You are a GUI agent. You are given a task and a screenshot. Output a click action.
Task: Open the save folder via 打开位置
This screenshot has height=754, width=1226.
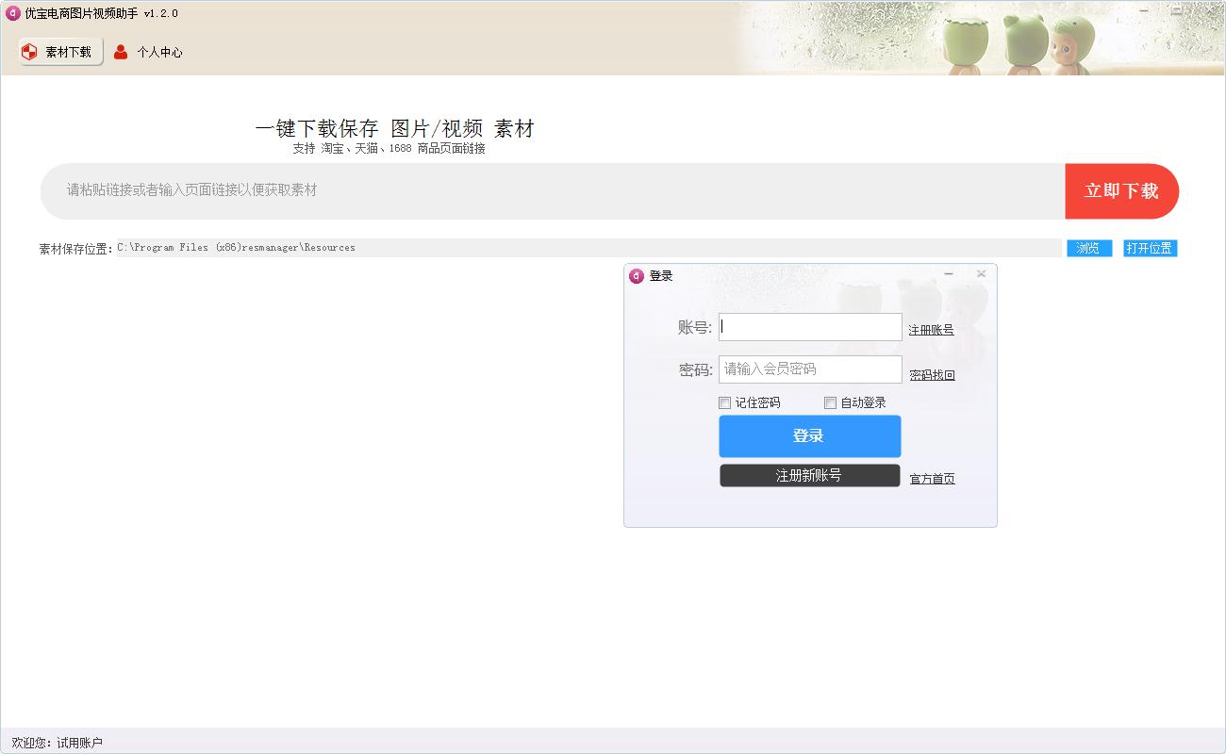click(1149, 248)
